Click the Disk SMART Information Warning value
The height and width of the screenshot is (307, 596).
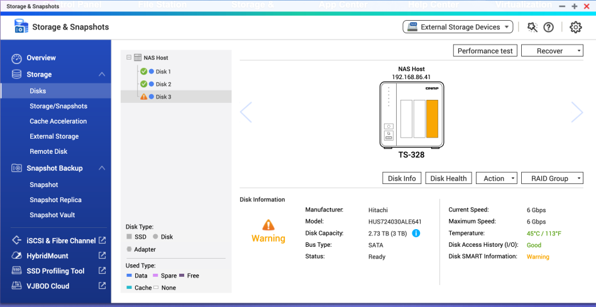pos(538,257)
